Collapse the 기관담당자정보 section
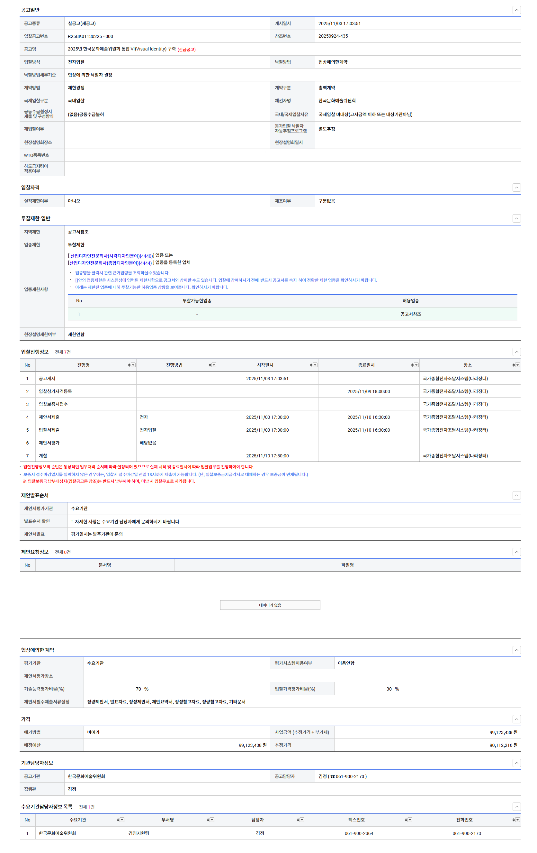The width and height of the screenshot is (537, 853). tap(516, 763)
